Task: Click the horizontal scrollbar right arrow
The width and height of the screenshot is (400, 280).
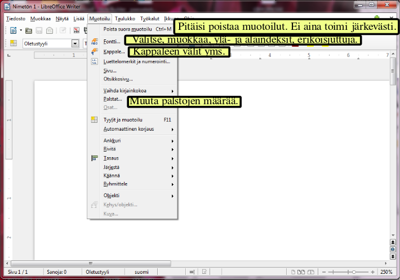Action: pos(386,263)
